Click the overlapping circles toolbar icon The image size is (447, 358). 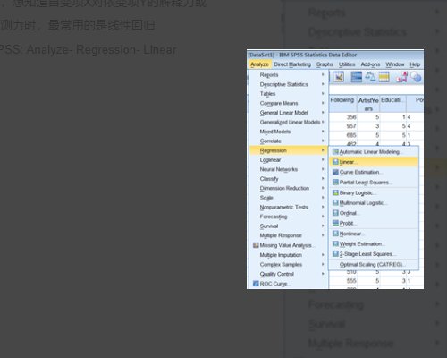click(x=416, y=77)
